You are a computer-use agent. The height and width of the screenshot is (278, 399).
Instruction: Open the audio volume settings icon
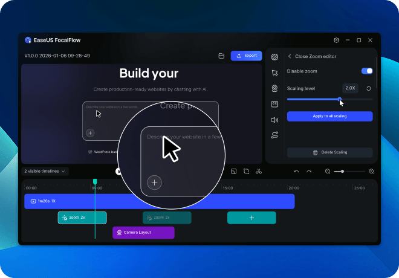click(274, 120)
